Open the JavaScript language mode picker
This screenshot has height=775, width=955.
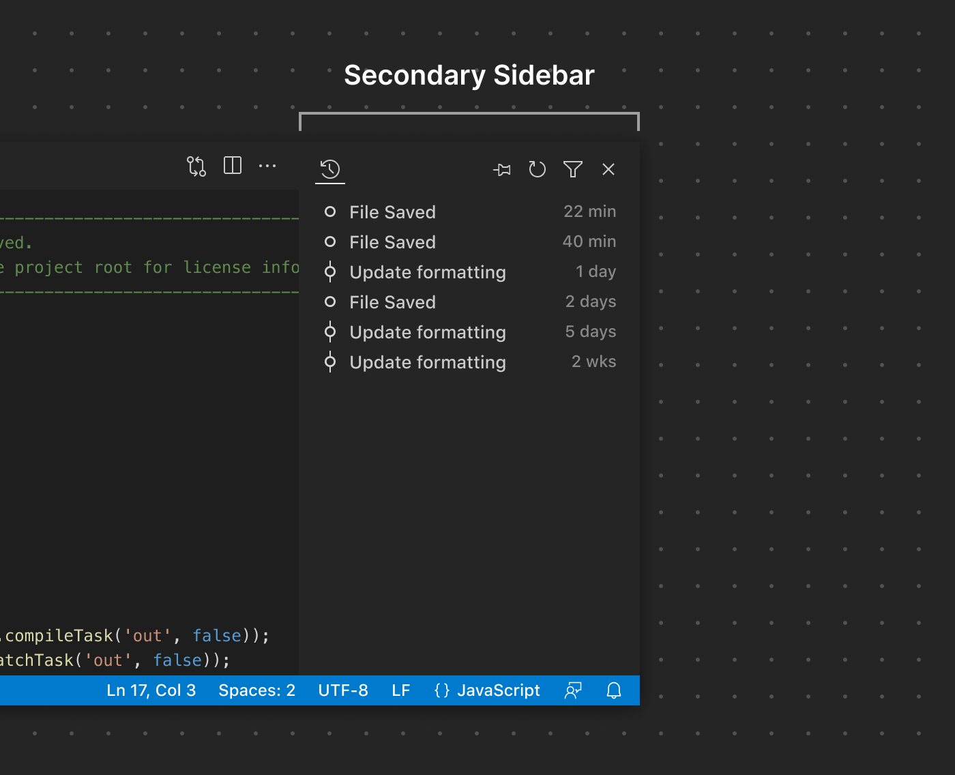click(486, 690)
